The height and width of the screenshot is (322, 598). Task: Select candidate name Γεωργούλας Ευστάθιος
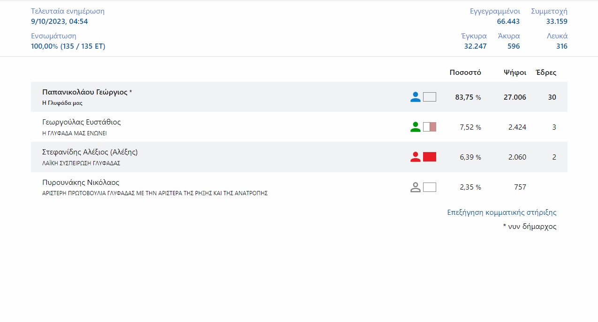[82, 122]
